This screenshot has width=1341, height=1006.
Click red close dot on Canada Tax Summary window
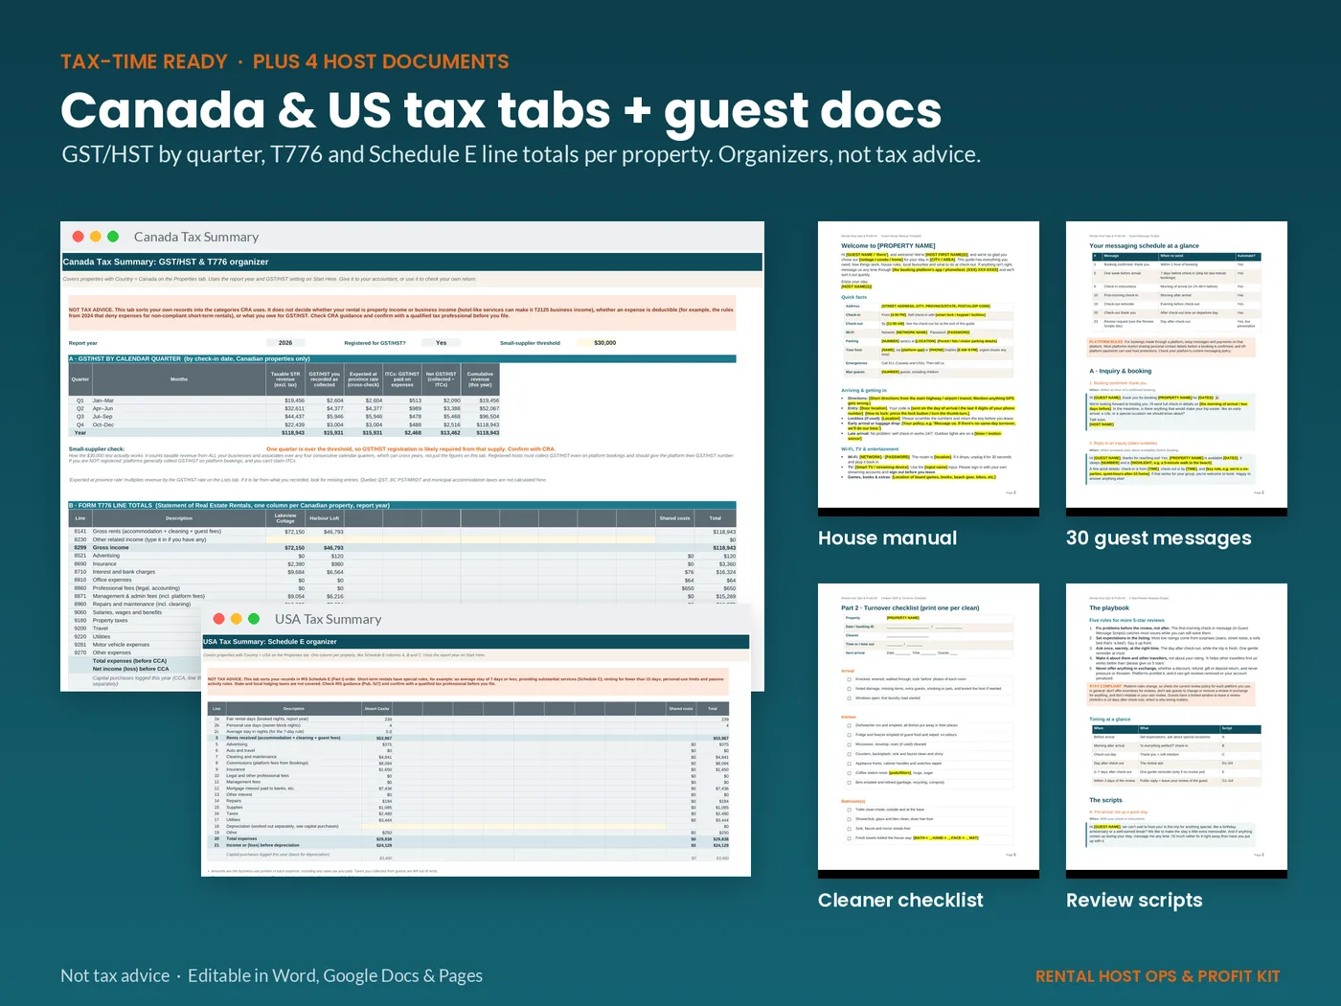[79, 237]
